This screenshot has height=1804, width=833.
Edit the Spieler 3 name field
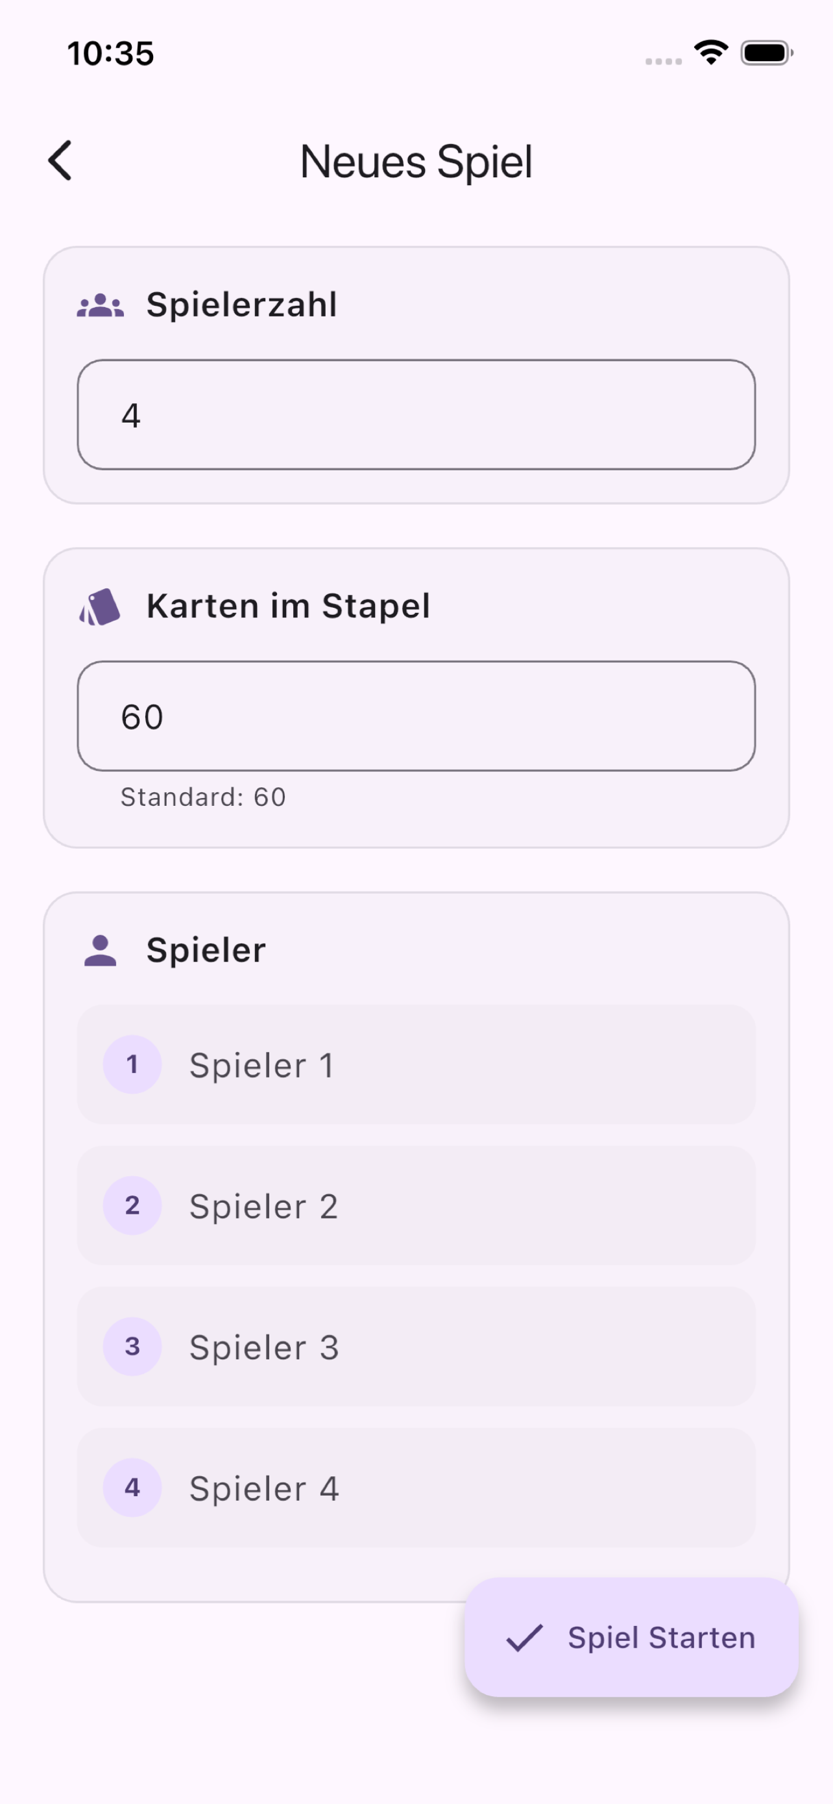pyautogui.click(x=416, y=1346)
